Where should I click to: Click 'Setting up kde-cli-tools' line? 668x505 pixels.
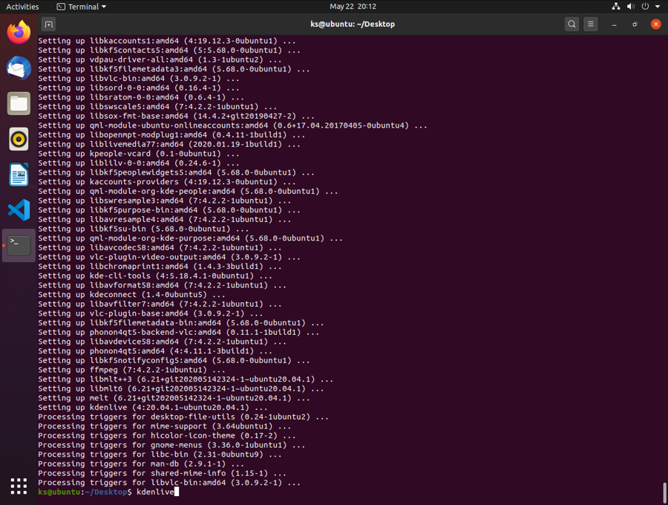155,276
